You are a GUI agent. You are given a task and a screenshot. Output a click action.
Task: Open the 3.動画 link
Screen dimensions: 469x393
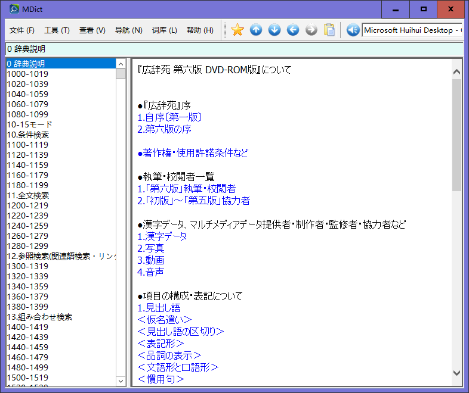[150, 260]
